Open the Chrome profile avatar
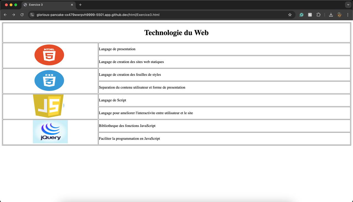The height and width of the screenshot is (202, 353). (x=339, y=15)
